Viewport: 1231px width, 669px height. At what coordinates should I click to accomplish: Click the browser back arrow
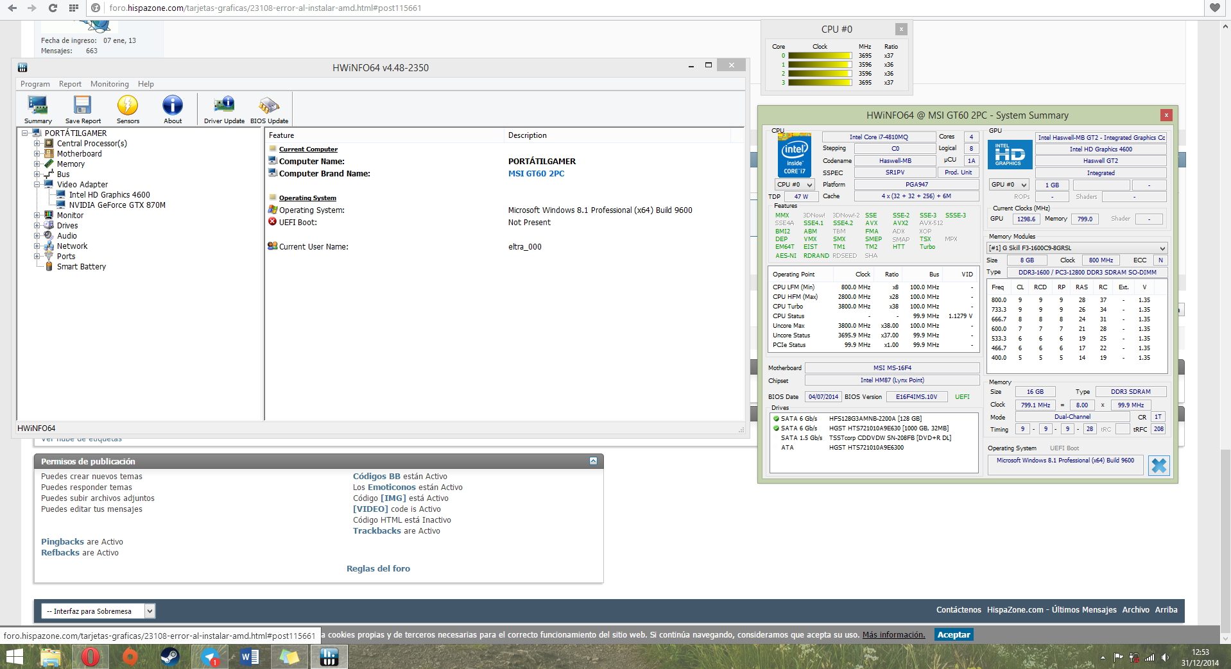click(12, 8)
